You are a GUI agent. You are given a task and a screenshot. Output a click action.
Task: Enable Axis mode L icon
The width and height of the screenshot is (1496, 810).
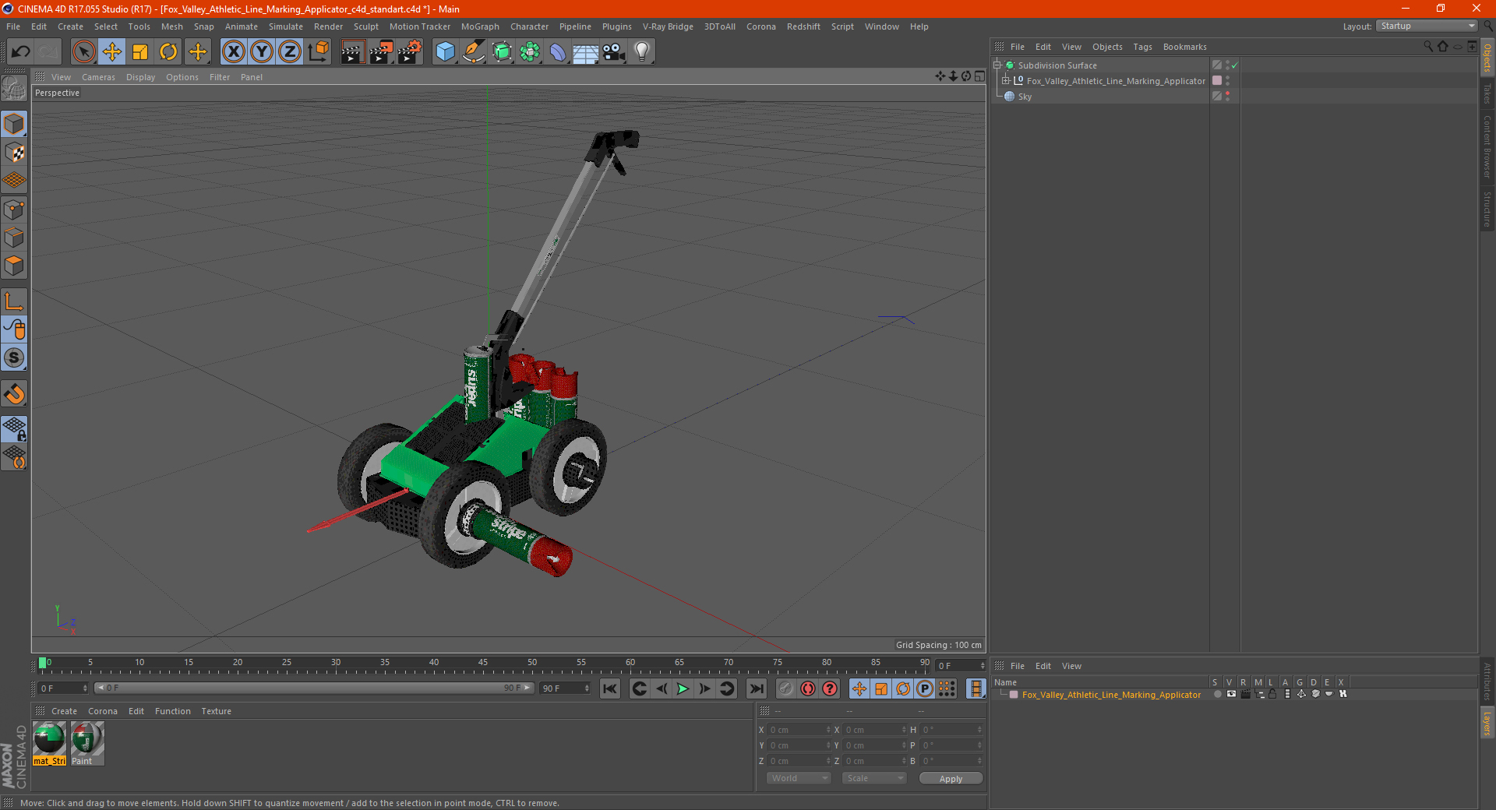(x=14, y=301)
